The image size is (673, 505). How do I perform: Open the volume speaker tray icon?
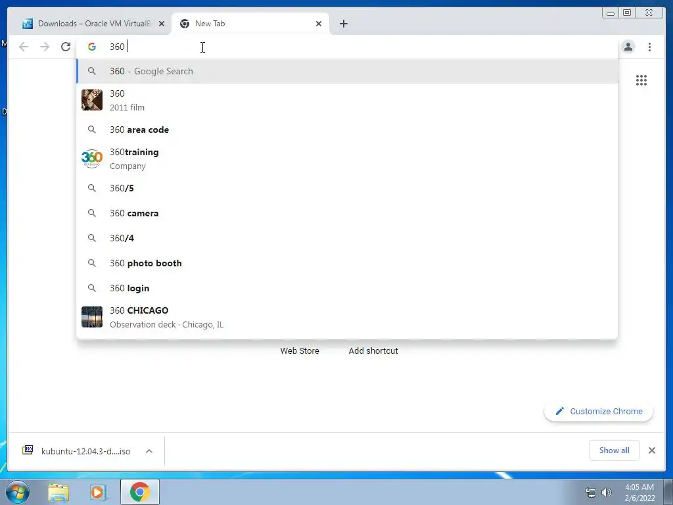[x=607, y=493]
